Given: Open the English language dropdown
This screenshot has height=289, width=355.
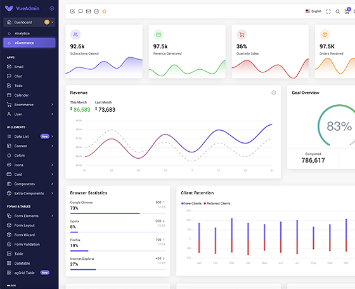Looking at the screenshot, I should (313, 11).
